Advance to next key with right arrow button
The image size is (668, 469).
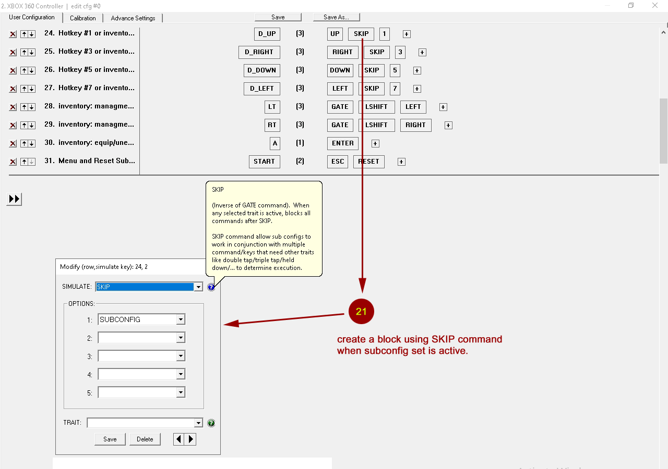(190, 439)
